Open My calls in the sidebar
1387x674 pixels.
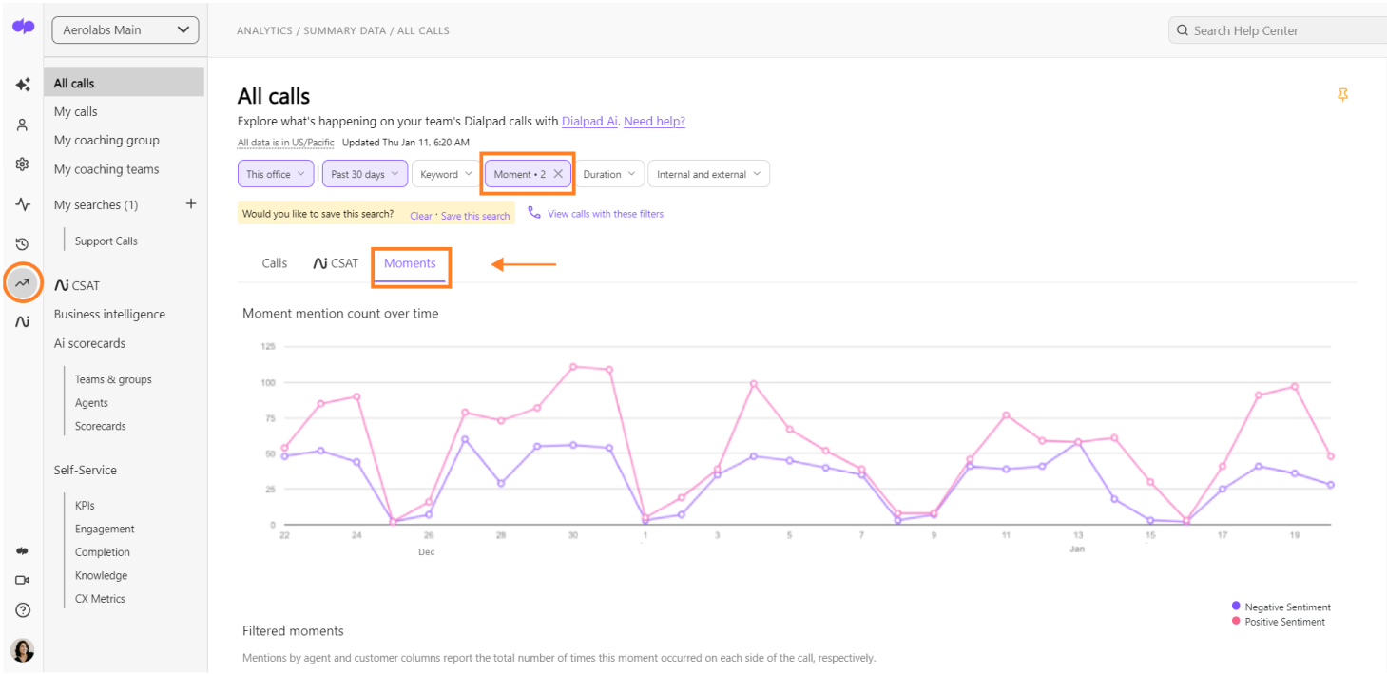[76, 111]
